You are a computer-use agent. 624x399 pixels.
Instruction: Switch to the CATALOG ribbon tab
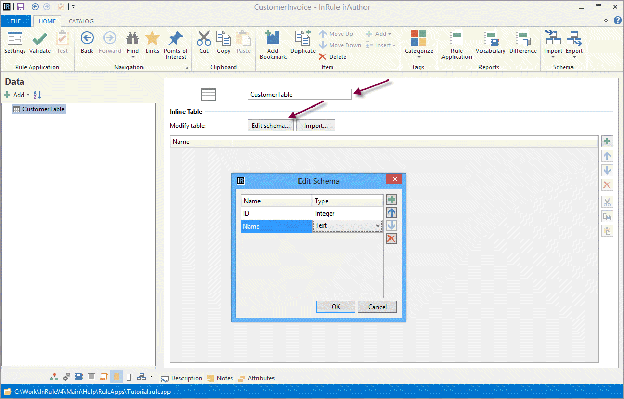tap(81, 21)
